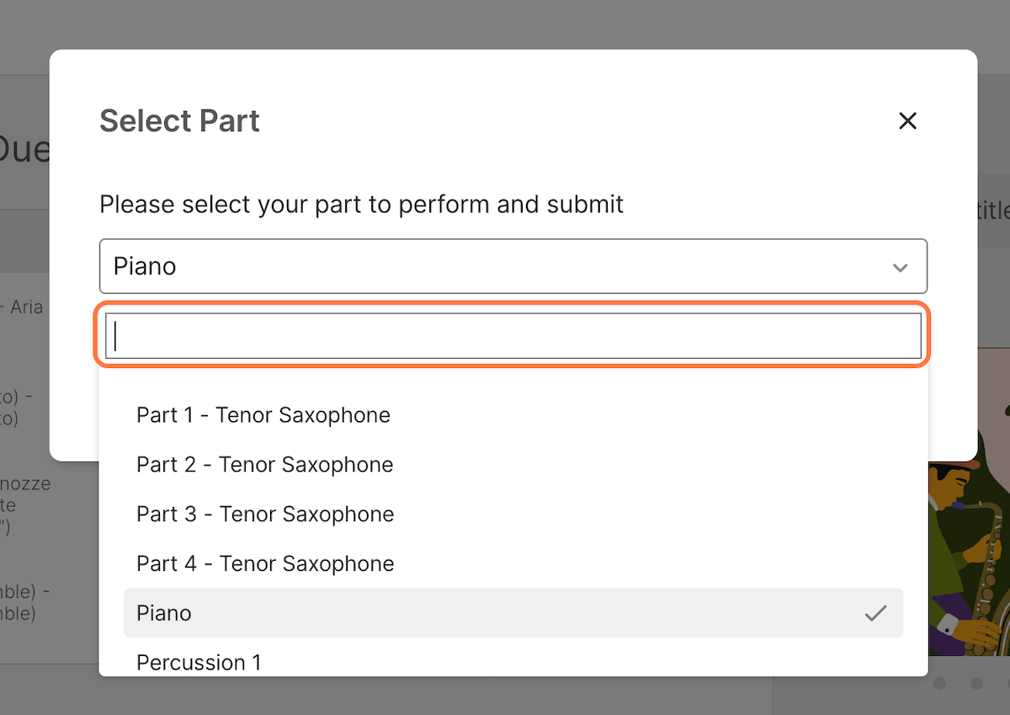Pick Part 4 - Tenor Saxophone option

click(513, 563)
